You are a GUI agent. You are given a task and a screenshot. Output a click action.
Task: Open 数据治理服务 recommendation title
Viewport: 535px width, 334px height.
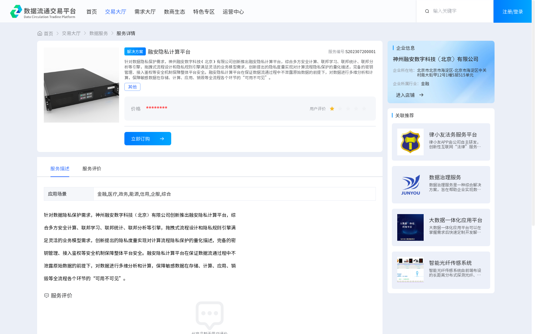point(445,177)
